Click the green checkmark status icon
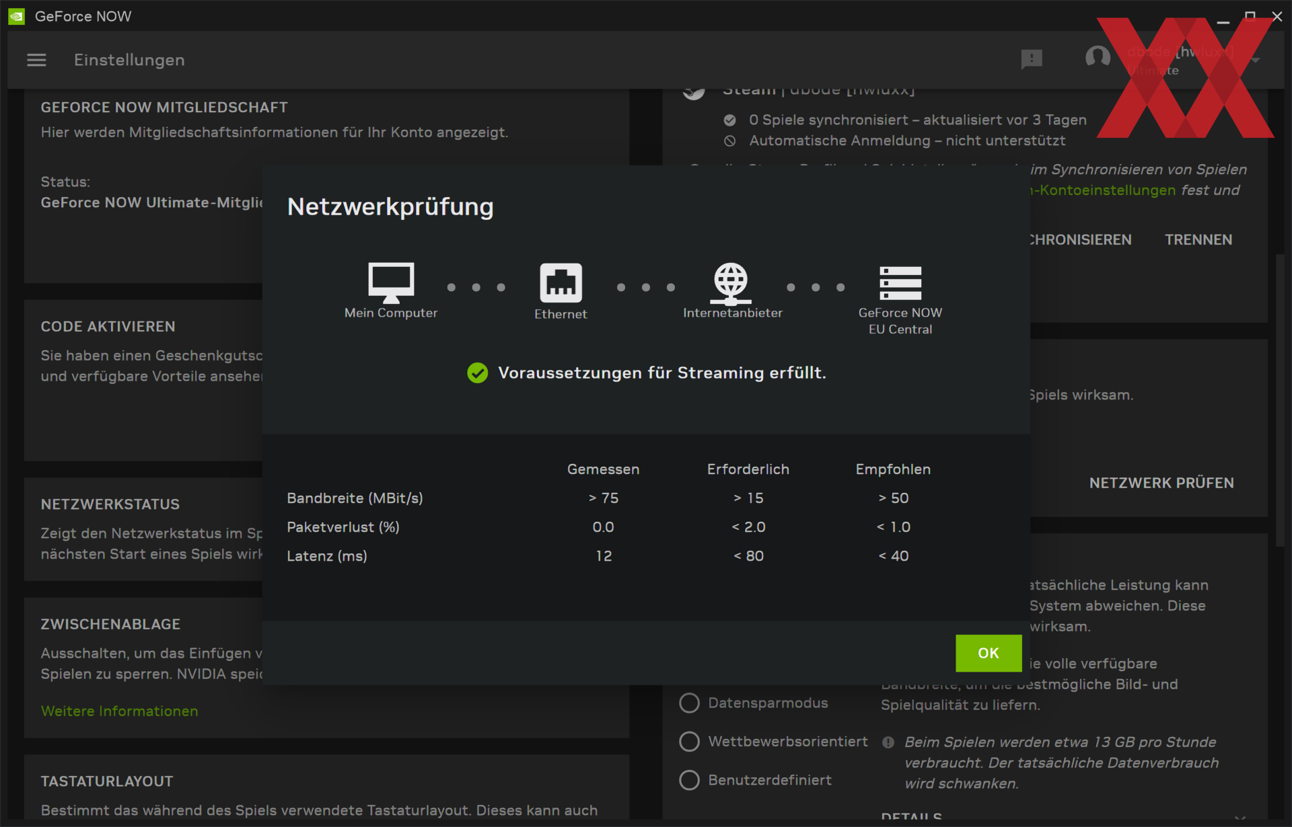 [477, 373]
